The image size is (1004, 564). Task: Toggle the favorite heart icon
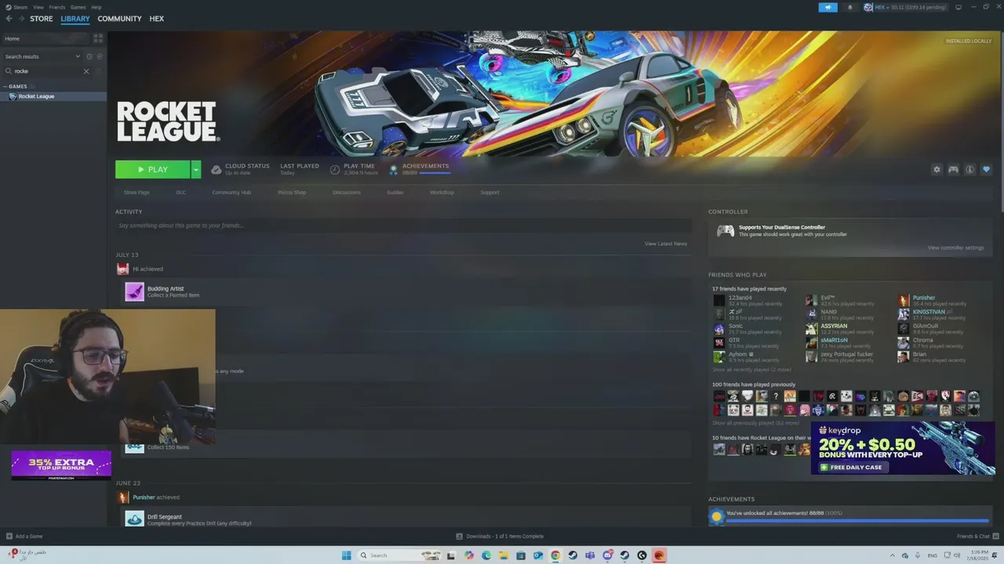pyautogui.click(x=987, y=169)
